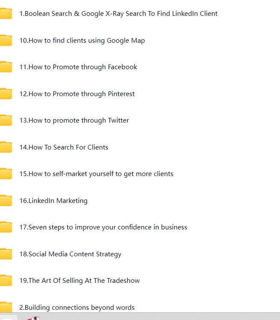Select folder icon beside self-market yourself entry

point(6,174)
